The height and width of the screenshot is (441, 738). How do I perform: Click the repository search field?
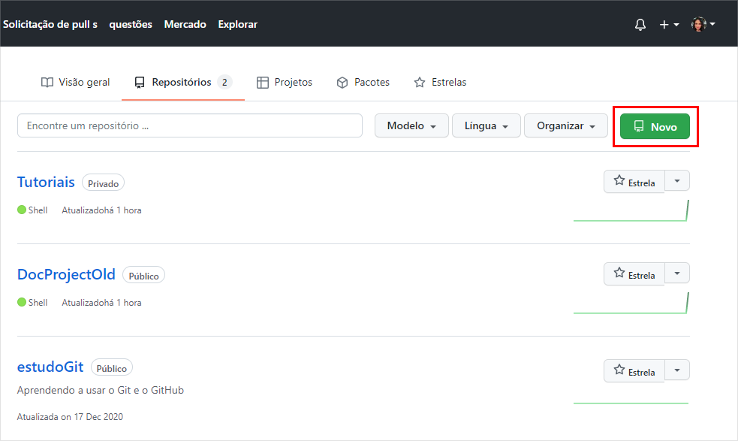tap(189, 125)
